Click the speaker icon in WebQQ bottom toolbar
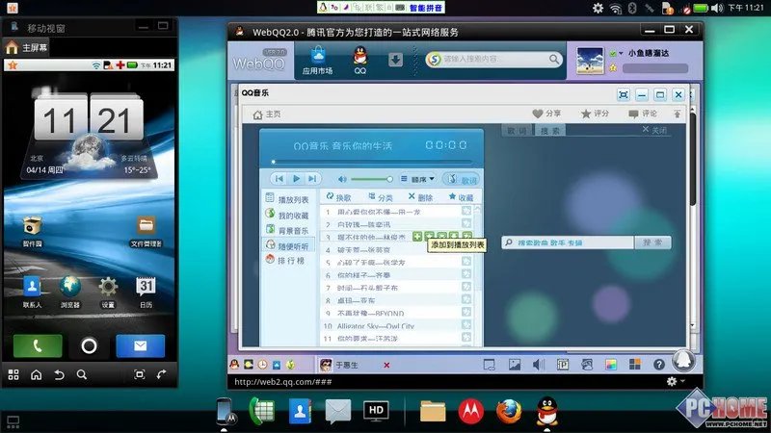 [539, 365]
